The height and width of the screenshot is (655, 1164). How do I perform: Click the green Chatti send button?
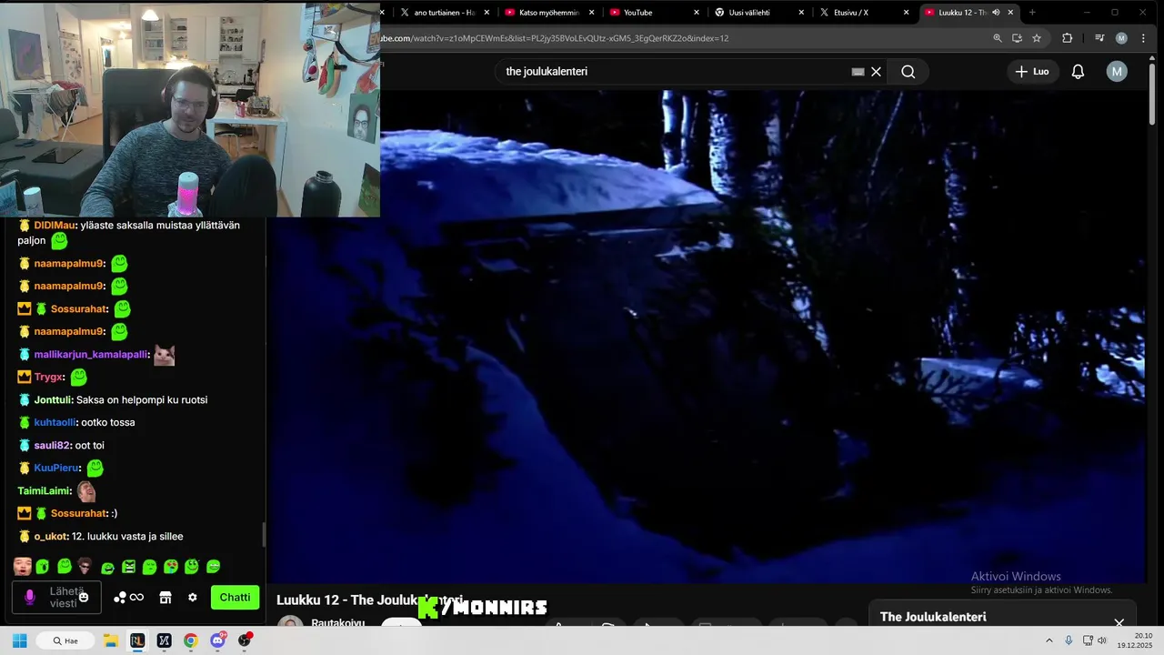[x=235, y=598]
